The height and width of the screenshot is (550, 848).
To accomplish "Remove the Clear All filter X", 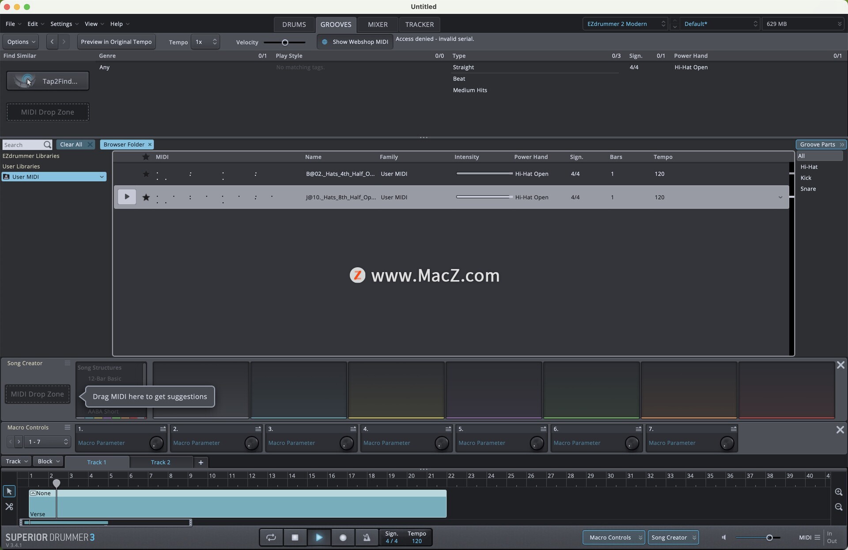I will click(90, 144).
